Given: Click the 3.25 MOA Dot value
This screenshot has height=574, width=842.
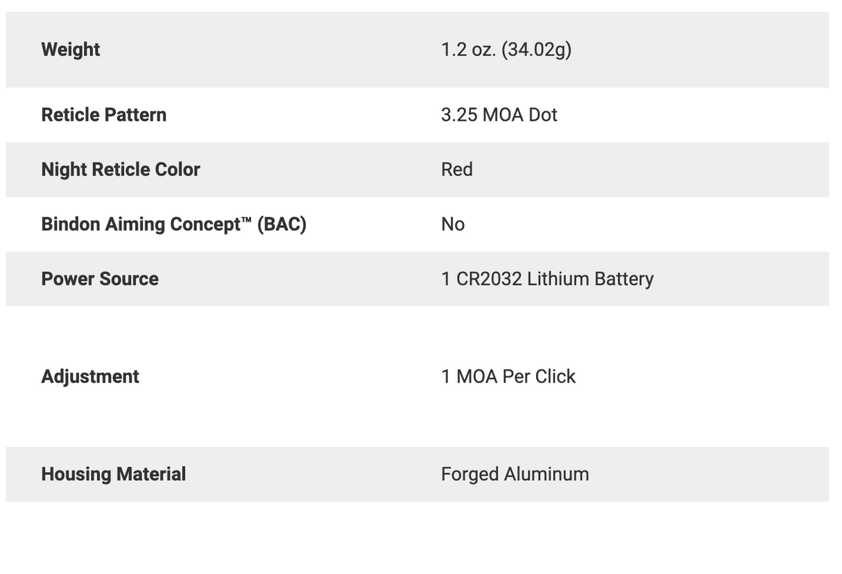Looking at the screenshot, I should 499,115.
